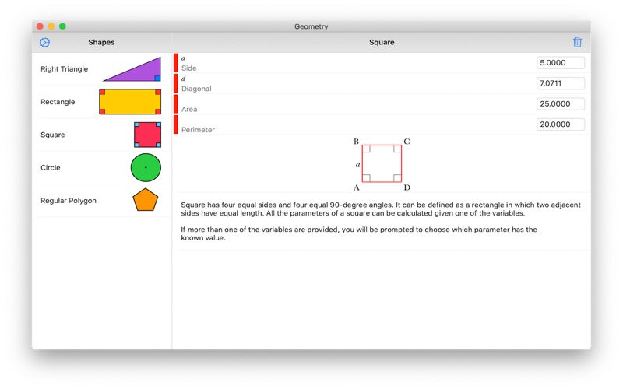This screenshot has width=623, height=389.
Task: Click the square ABCD diagram
Action: [382, 164]
